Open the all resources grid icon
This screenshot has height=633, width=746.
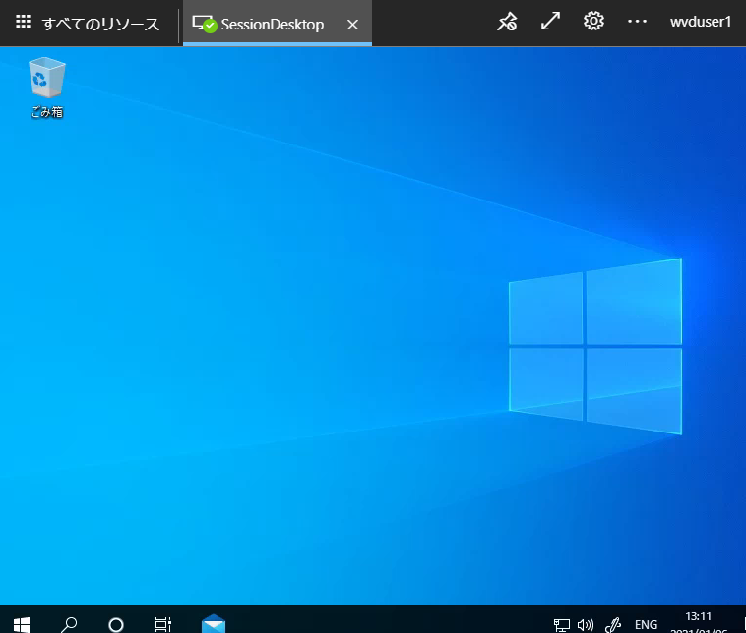coord(23,22)
